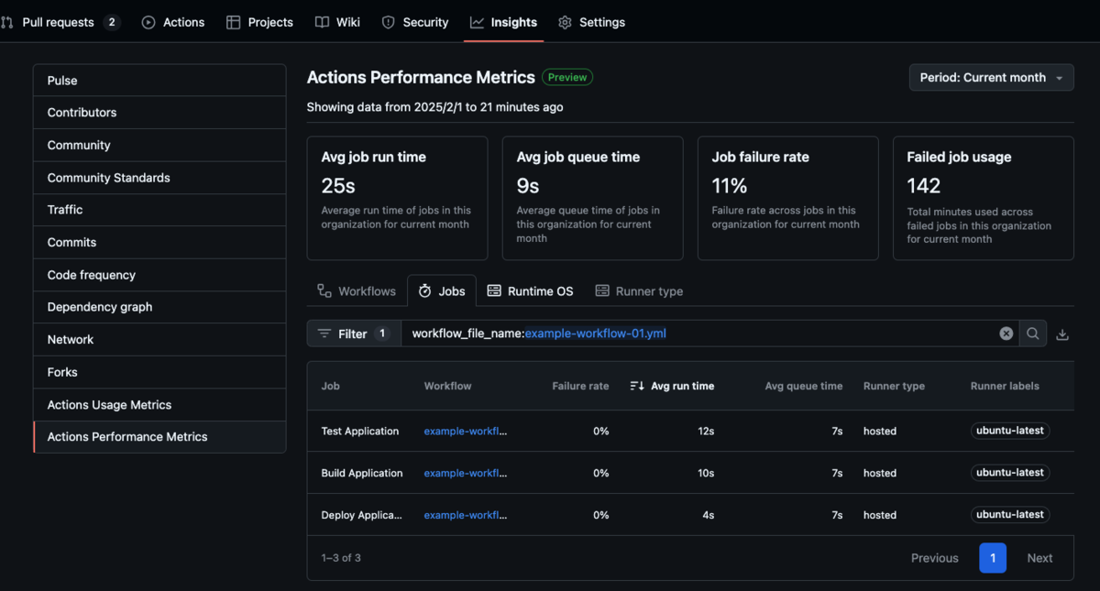Select Actions Performance Metrics in the sidebar
Viewport: 1100px width, 591px height.
tap(159, 437)
